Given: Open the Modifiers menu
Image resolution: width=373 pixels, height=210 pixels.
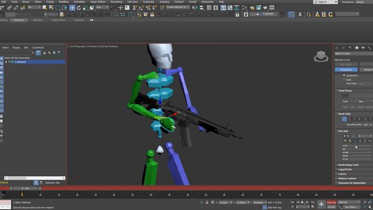Looking at the screenshot, I should 64,2.
